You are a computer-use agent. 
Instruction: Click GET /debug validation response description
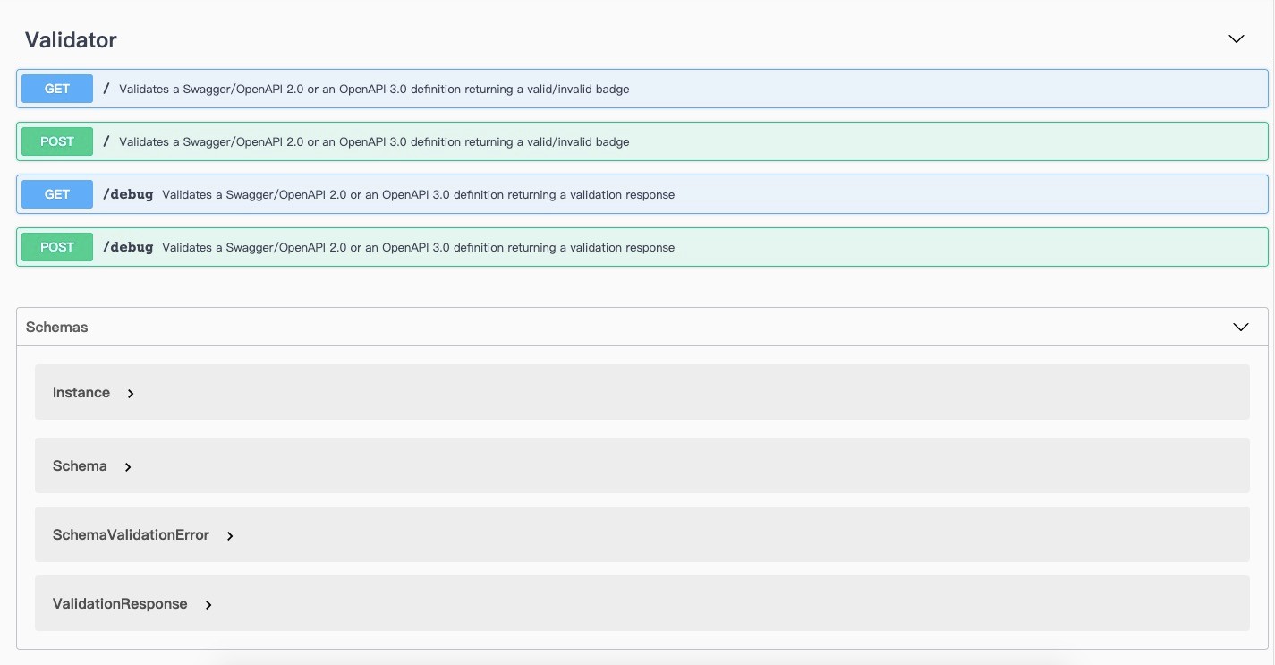click(x=419, y=195)
